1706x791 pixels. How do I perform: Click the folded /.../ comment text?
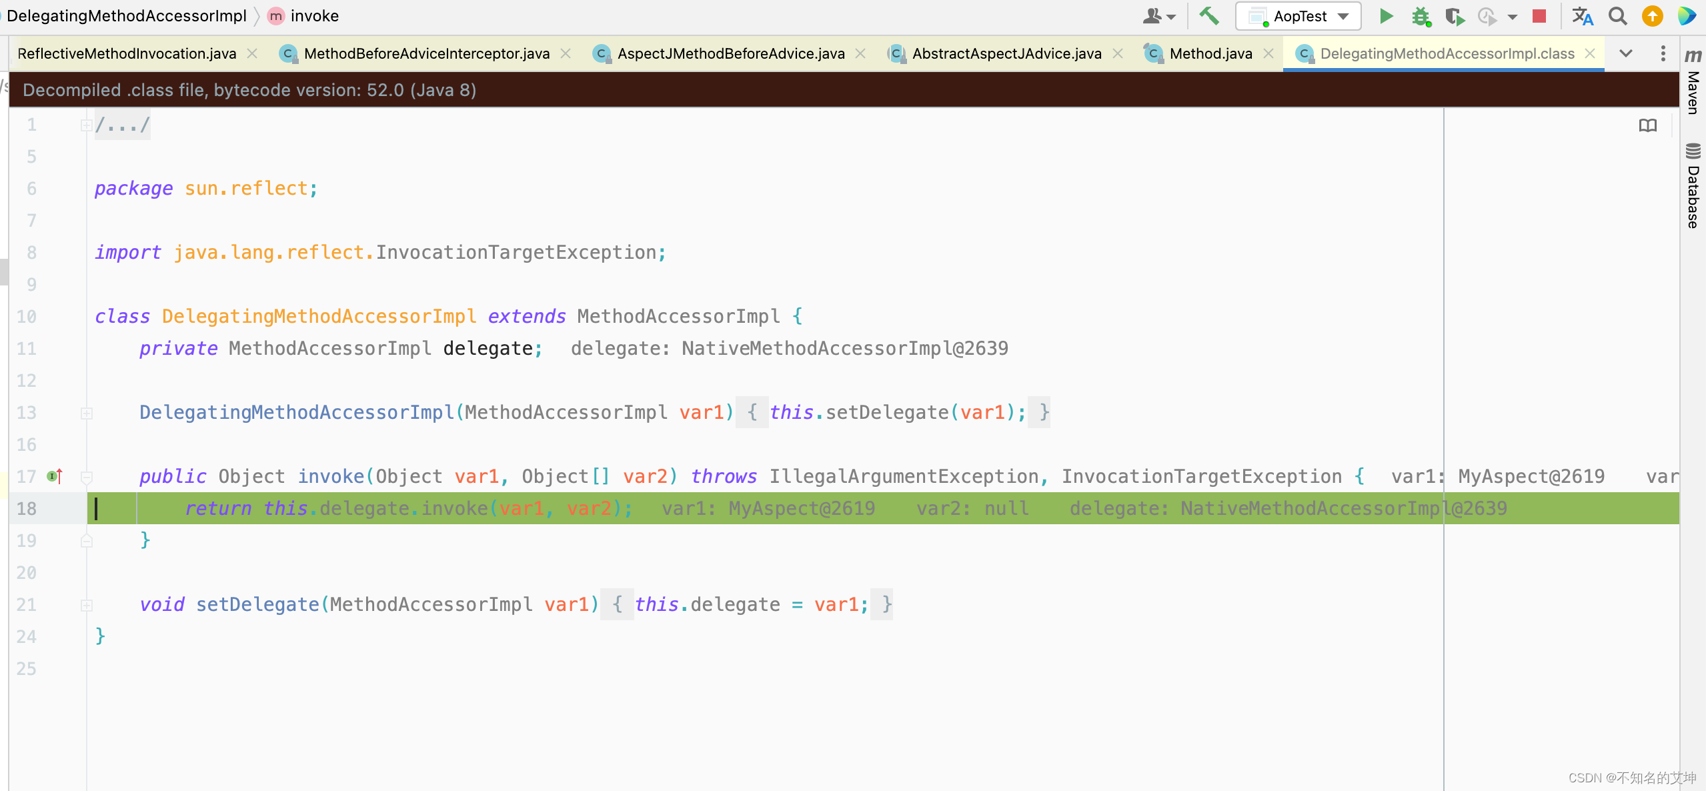[123, 125]
